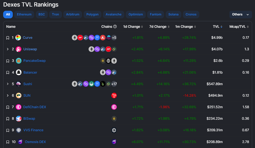This screenshot has width=255, height=148.
Task: Bookmark the PancakeSwap row
Action: pos(8,61)
